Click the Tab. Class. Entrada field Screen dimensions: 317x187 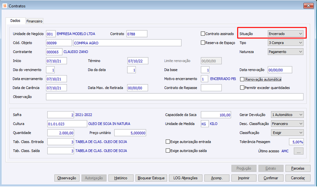tap(61, 142)
